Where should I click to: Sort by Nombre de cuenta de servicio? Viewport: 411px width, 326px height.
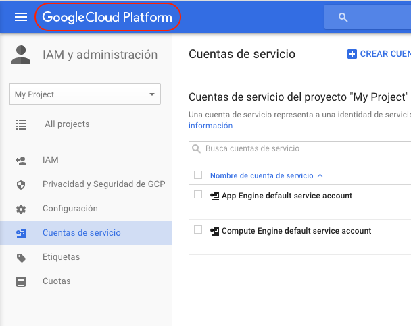tap(262, 175)
